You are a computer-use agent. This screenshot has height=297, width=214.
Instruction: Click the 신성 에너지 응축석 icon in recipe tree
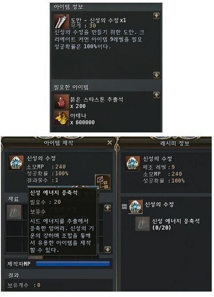pos(143,224)
